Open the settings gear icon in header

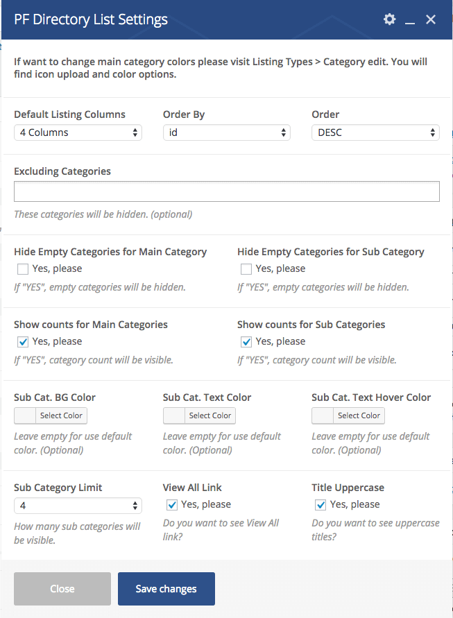pos(389,19)
